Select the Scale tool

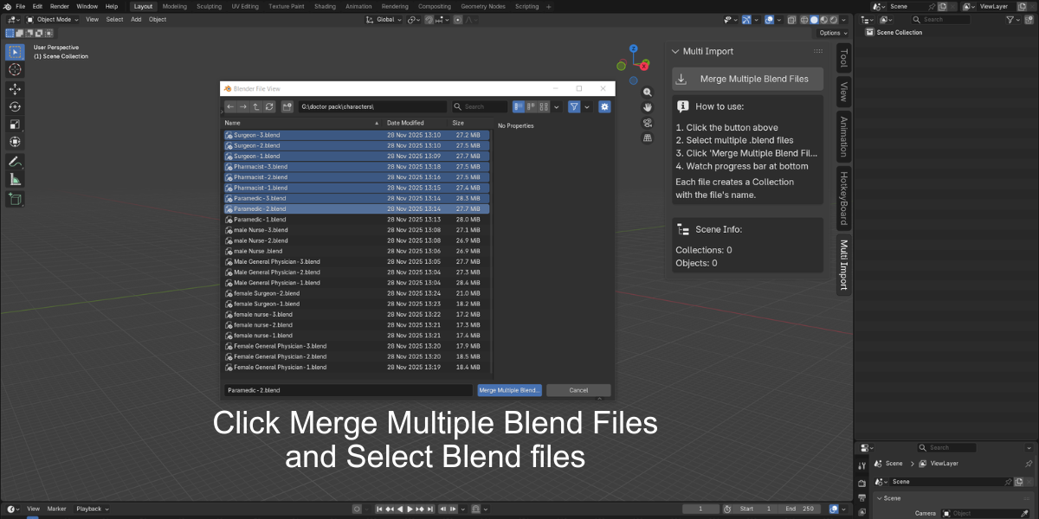pyautogui.click(x=16, y=125)
